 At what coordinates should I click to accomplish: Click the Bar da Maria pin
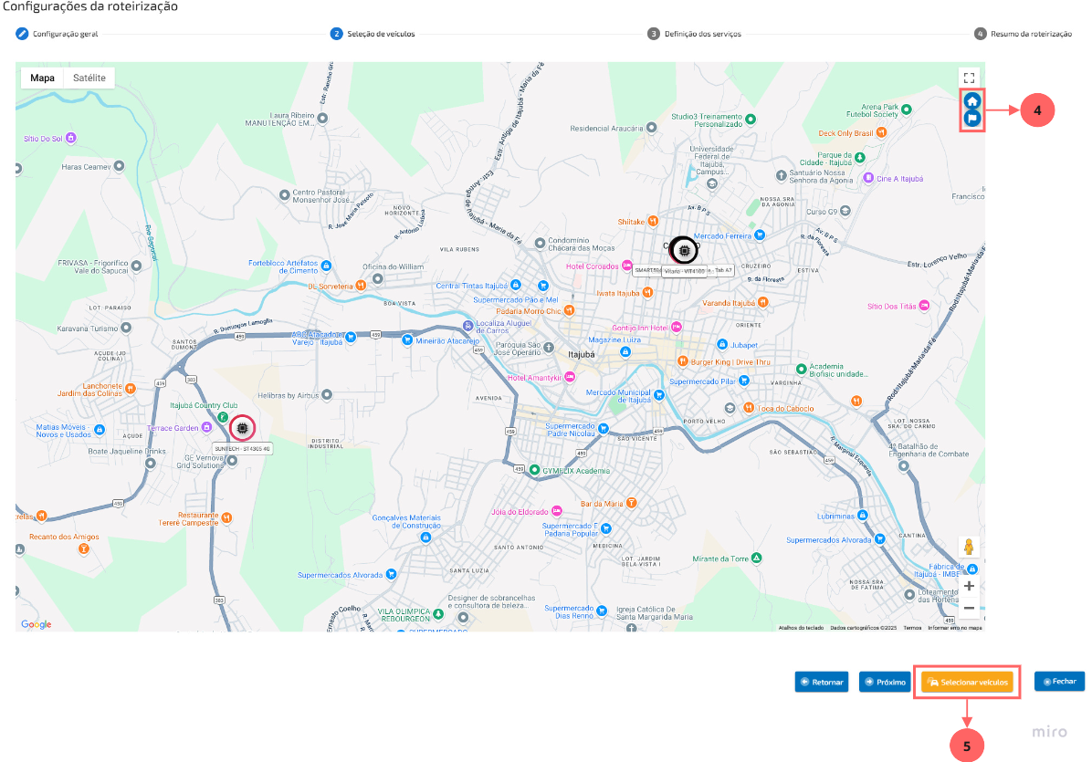(631, 503)
